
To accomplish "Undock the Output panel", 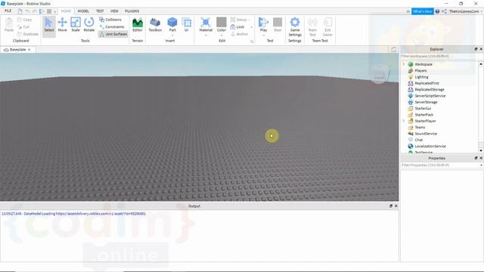I will [390, 206].
